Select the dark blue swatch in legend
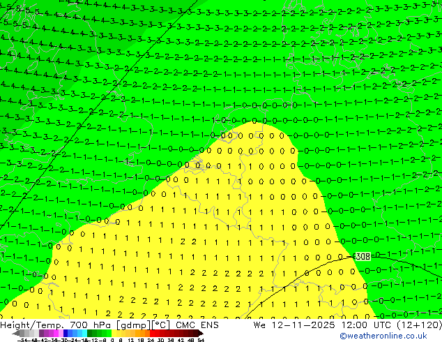The width and height of the screenshot is (442, 342). pos(66,333)
